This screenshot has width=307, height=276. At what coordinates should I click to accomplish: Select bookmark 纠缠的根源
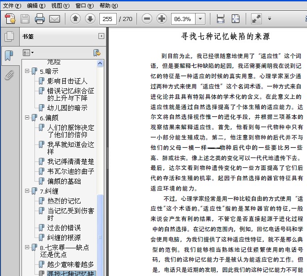[x=64, y=238]
